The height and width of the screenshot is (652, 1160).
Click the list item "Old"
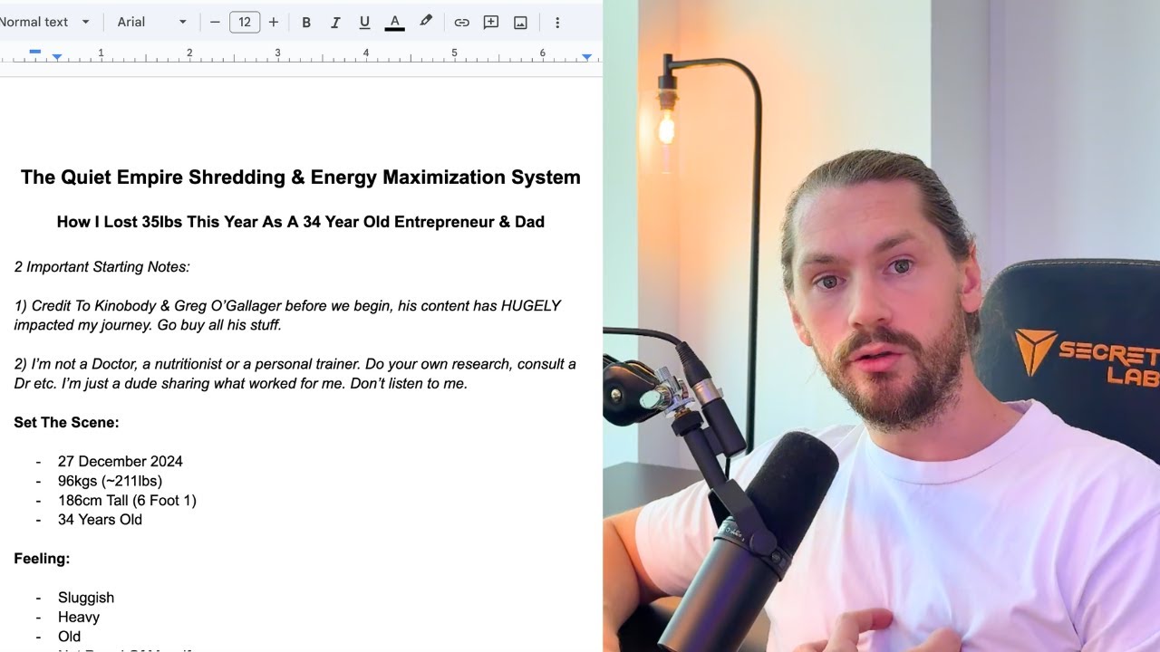pyautogui.click(x=69, y=638)
